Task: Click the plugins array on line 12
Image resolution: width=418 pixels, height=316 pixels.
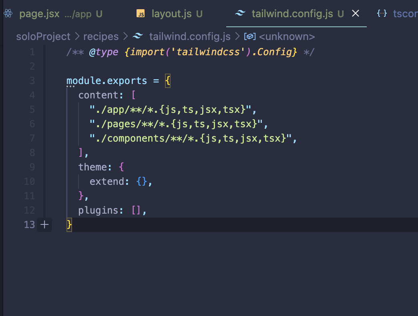Action: coord(136,210)
